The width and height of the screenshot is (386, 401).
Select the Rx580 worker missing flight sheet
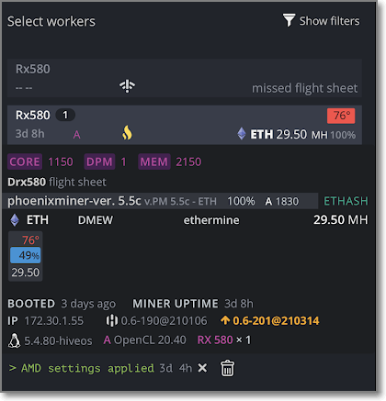click(185, 78)
